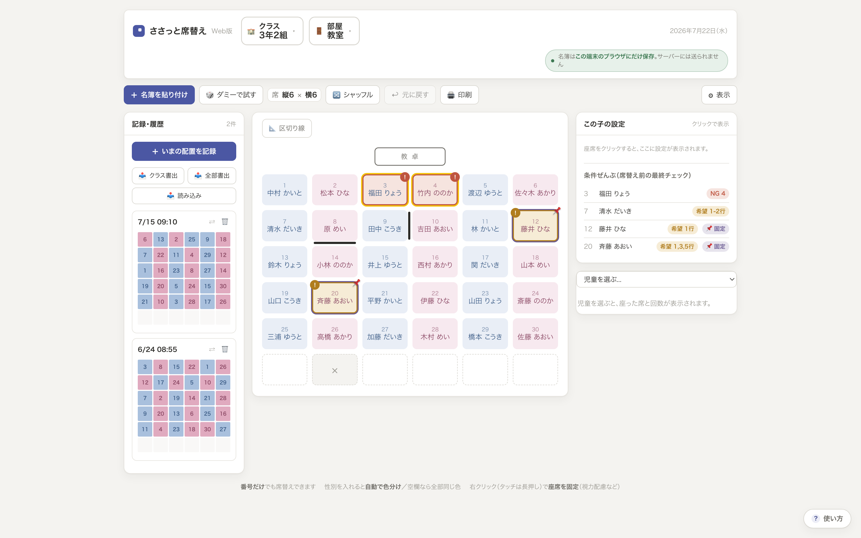
Task: Click 固定 badge for 藤井 ひな
Action: point(715,229)
